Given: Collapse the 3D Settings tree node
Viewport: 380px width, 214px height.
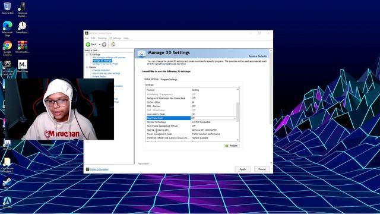Looking at the screenshot, I should 87,55.
